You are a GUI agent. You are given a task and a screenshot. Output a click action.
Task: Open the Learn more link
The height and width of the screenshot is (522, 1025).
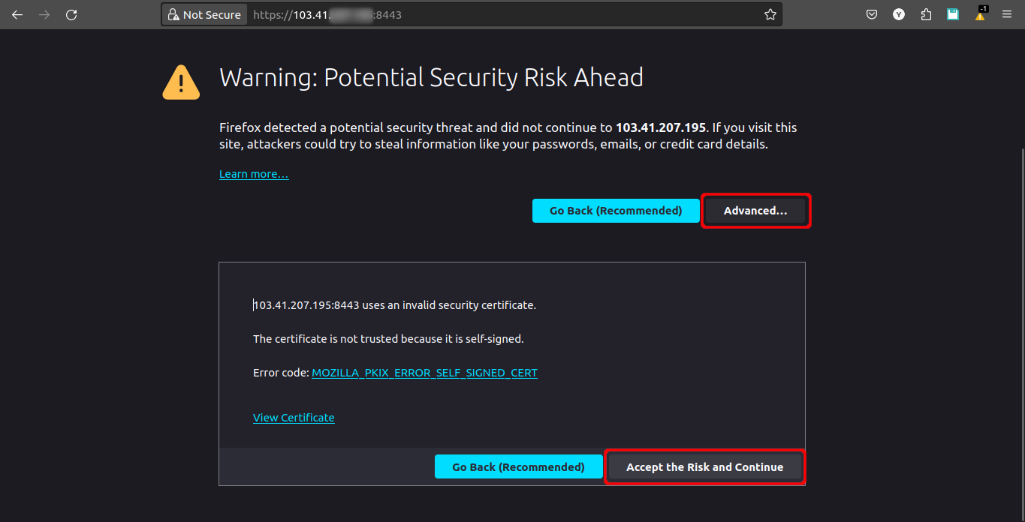tap(254, 174)
